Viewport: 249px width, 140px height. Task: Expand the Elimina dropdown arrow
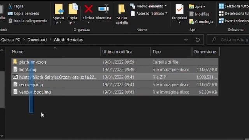88,23
